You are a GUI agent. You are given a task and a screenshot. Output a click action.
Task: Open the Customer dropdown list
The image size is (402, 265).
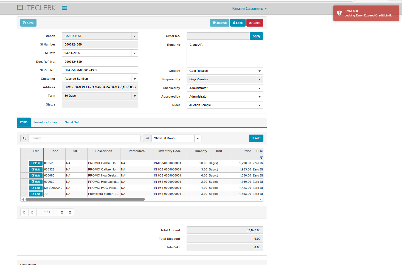click(134, 79)
